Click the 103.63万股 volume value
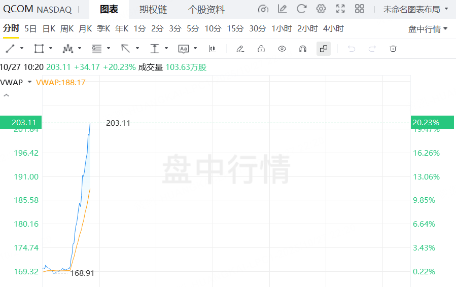This screenshot has width=456, height=287. click(x=186, y=67)
